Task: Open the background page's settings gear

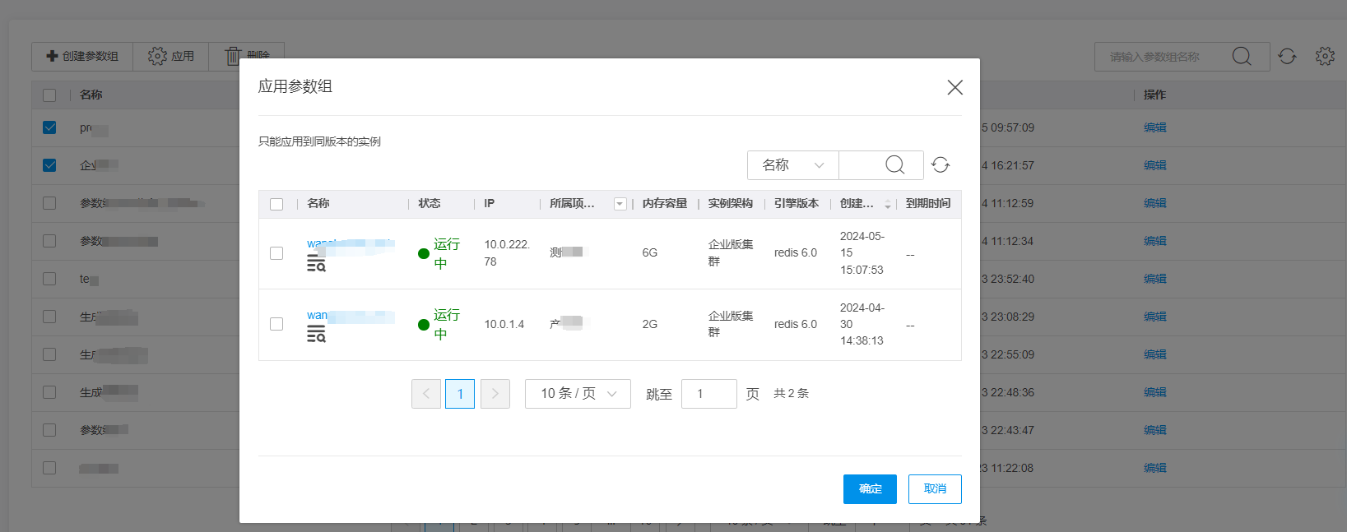Action: click(x=1325, y=56)
